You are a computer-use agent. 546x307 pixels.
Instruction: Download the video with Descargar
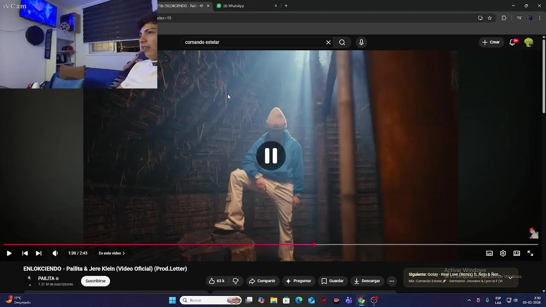(367, 281)
